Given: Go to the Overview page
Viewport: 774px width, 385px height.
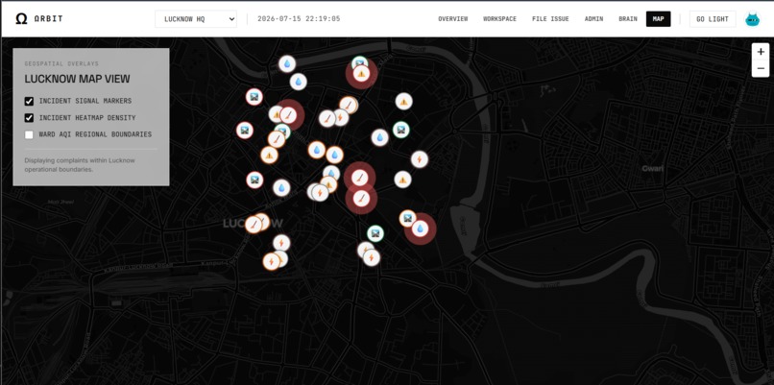Looking at the screenshot, I should (452, 19).
